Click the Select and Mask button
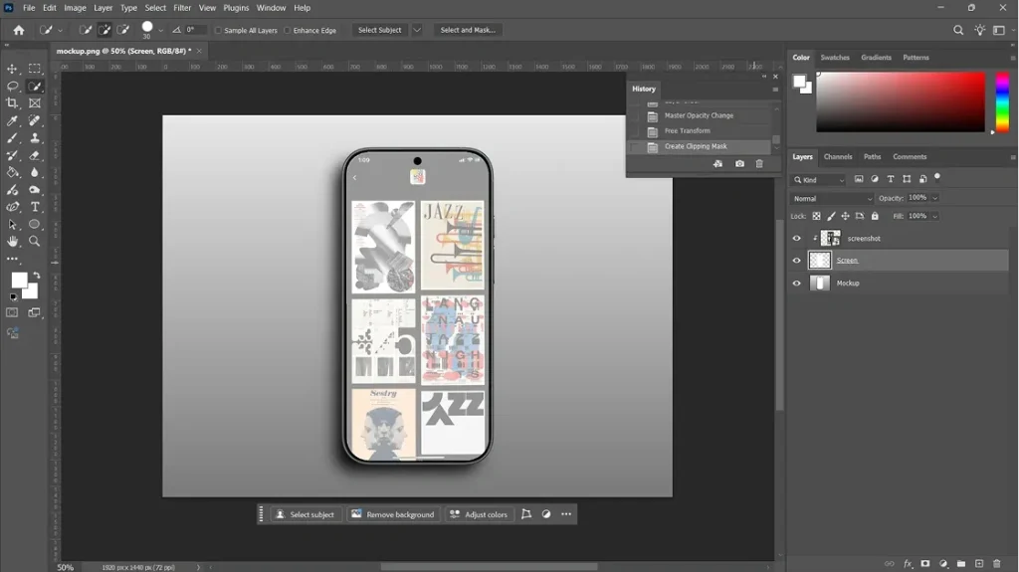 (468, 30)
